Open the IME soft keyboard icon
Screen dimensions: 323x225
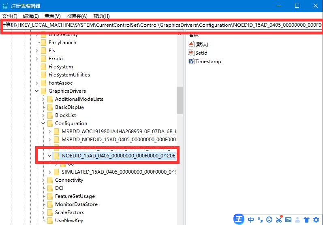pyautogui.click(x=288, y=220)
